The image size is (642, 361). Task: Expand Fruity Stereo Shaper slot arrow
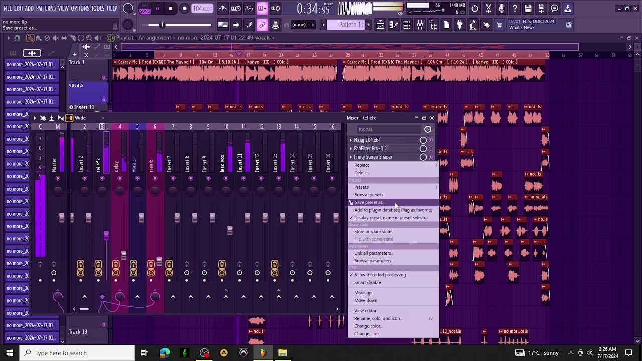pos(351,157)
